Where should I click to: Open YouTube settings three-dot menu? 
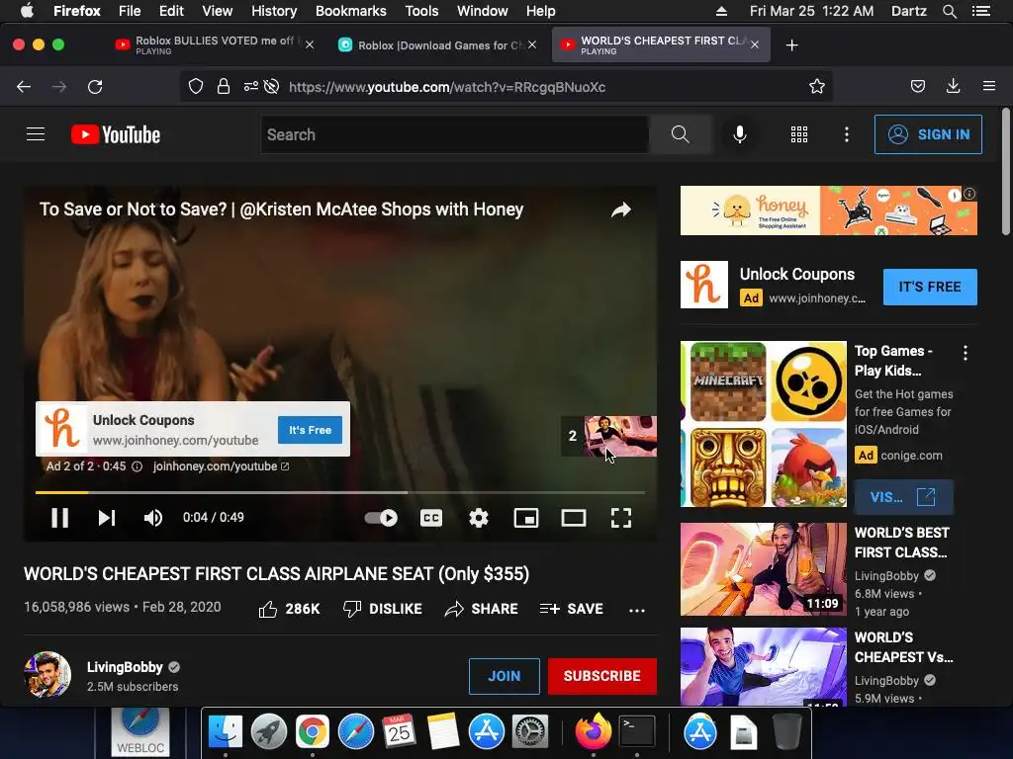(x=847, y=134)
